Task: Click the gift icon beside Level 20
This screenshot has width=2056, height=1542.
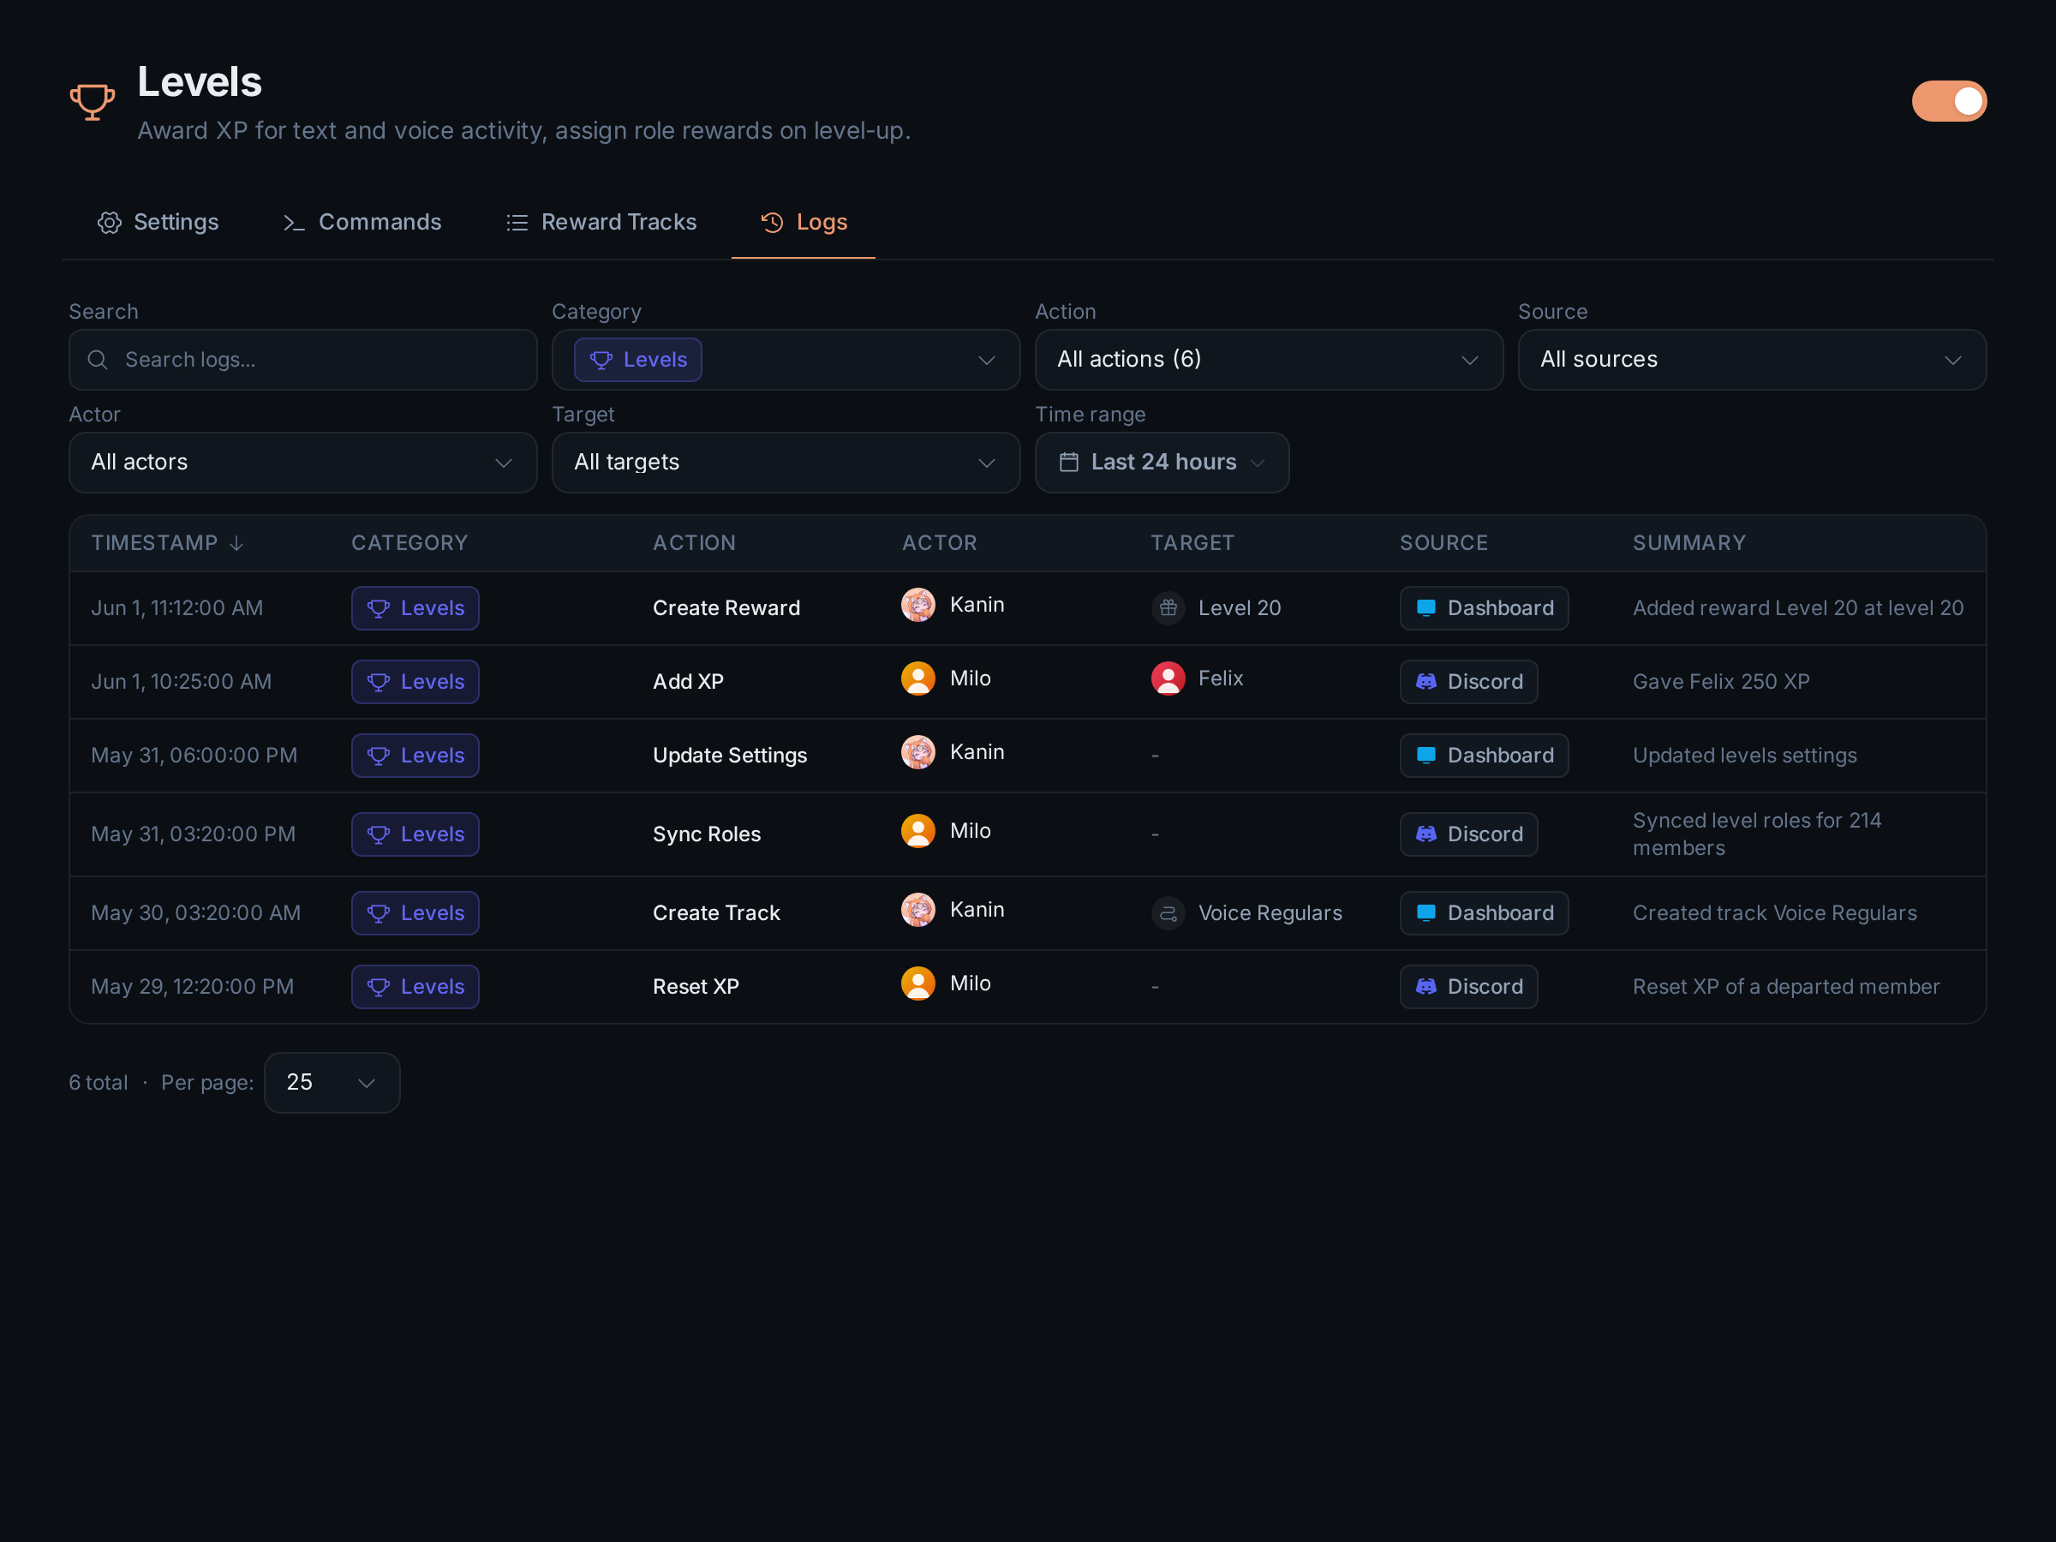Action: click(1168, 608)
